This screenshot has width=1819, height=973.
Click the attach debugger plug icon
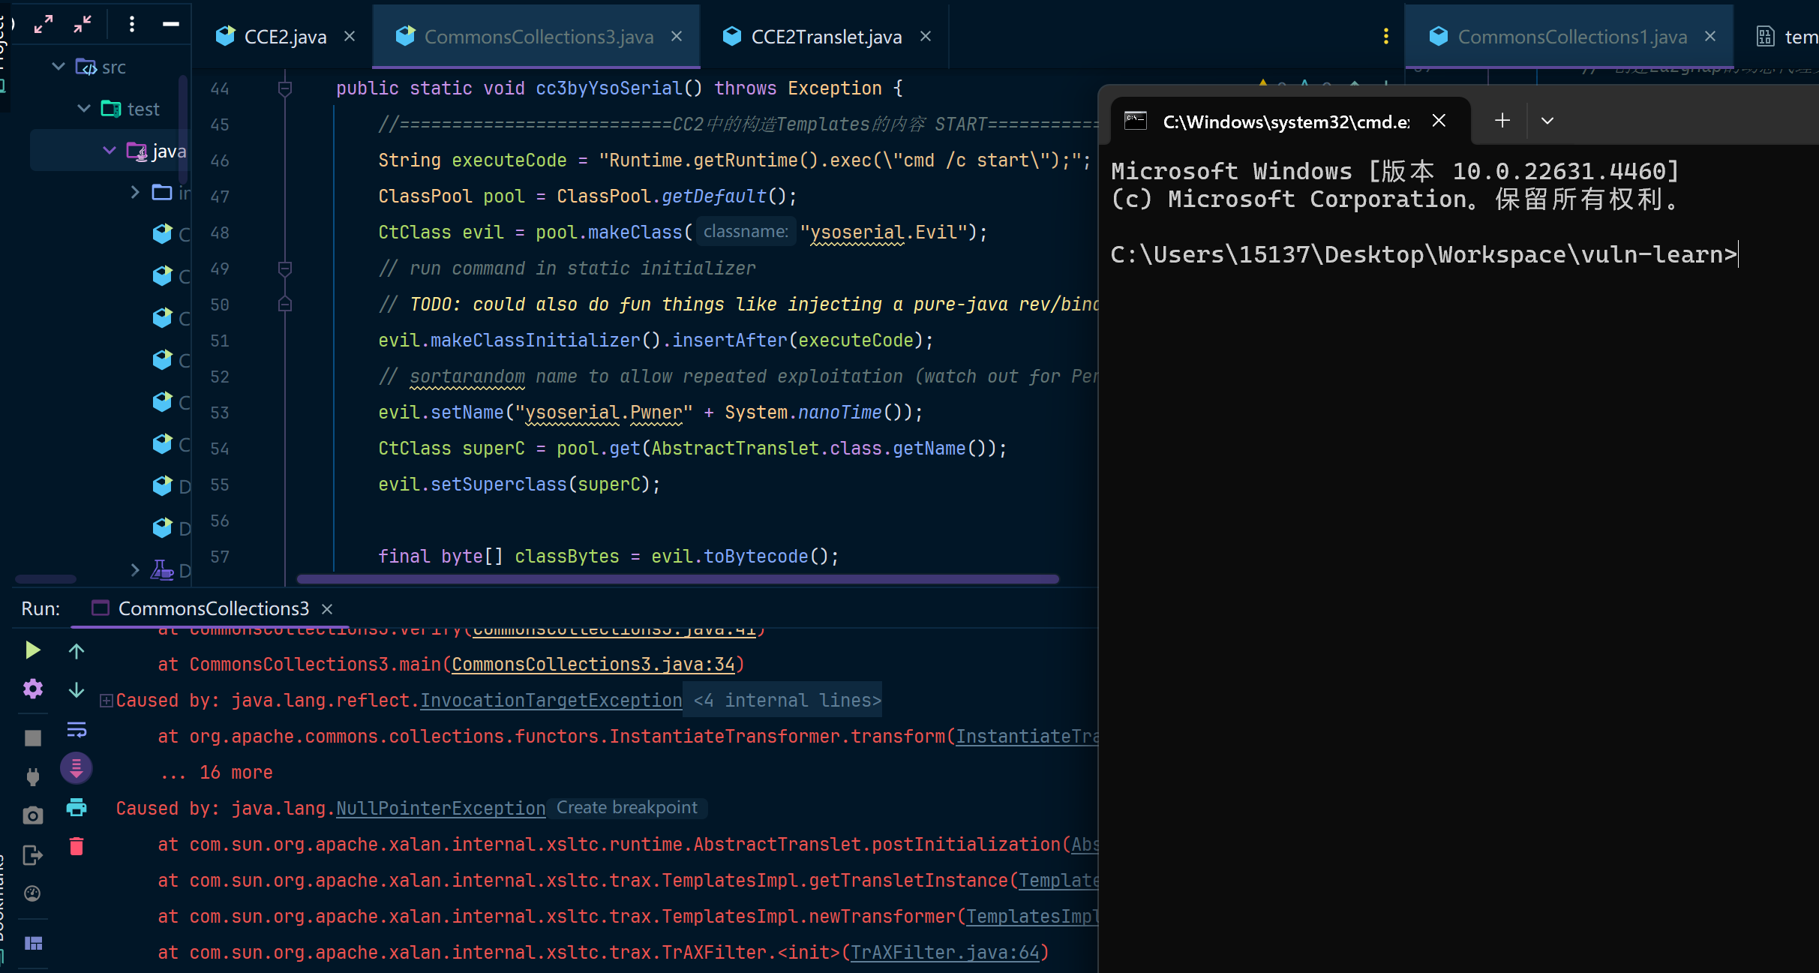coord(32,776)
